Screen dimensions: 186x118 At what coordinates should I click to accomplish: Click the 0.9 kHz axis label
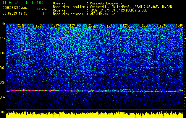pyautogui.click(x=3, y=68)
